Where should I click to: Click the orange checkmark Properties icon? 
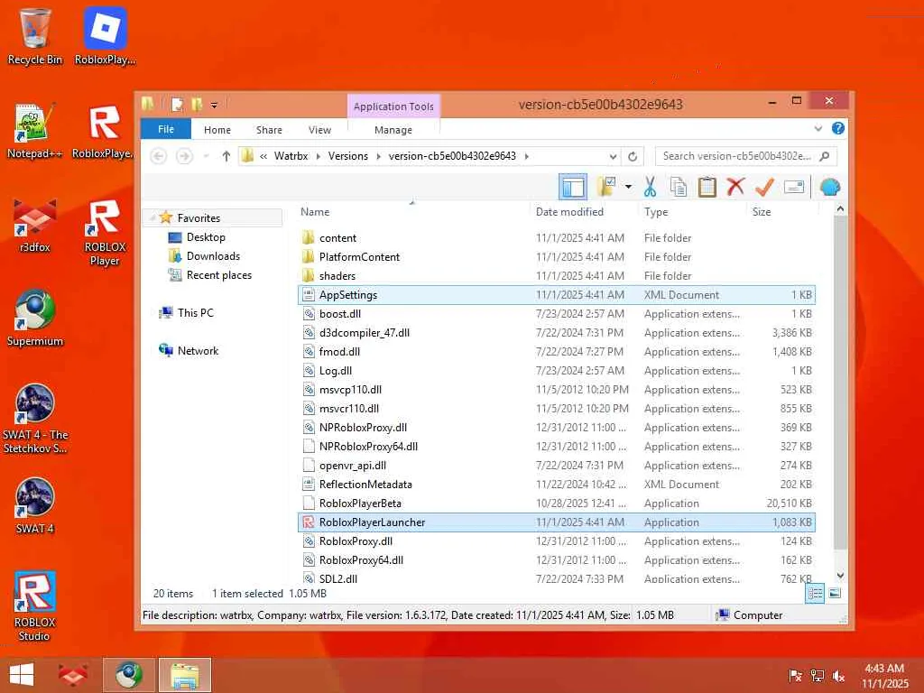[764, 188]
